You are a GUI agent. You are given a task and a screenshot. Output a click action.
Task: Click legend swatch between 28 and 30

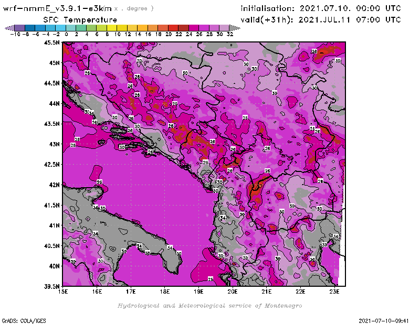214,28
